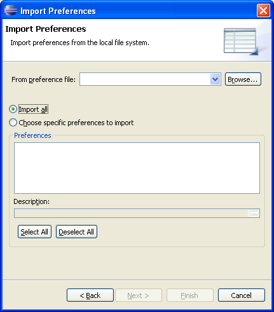Click the Browse... button
This screenshot has width=274, height=312.
pyautogui.click(x=243, y=79)
